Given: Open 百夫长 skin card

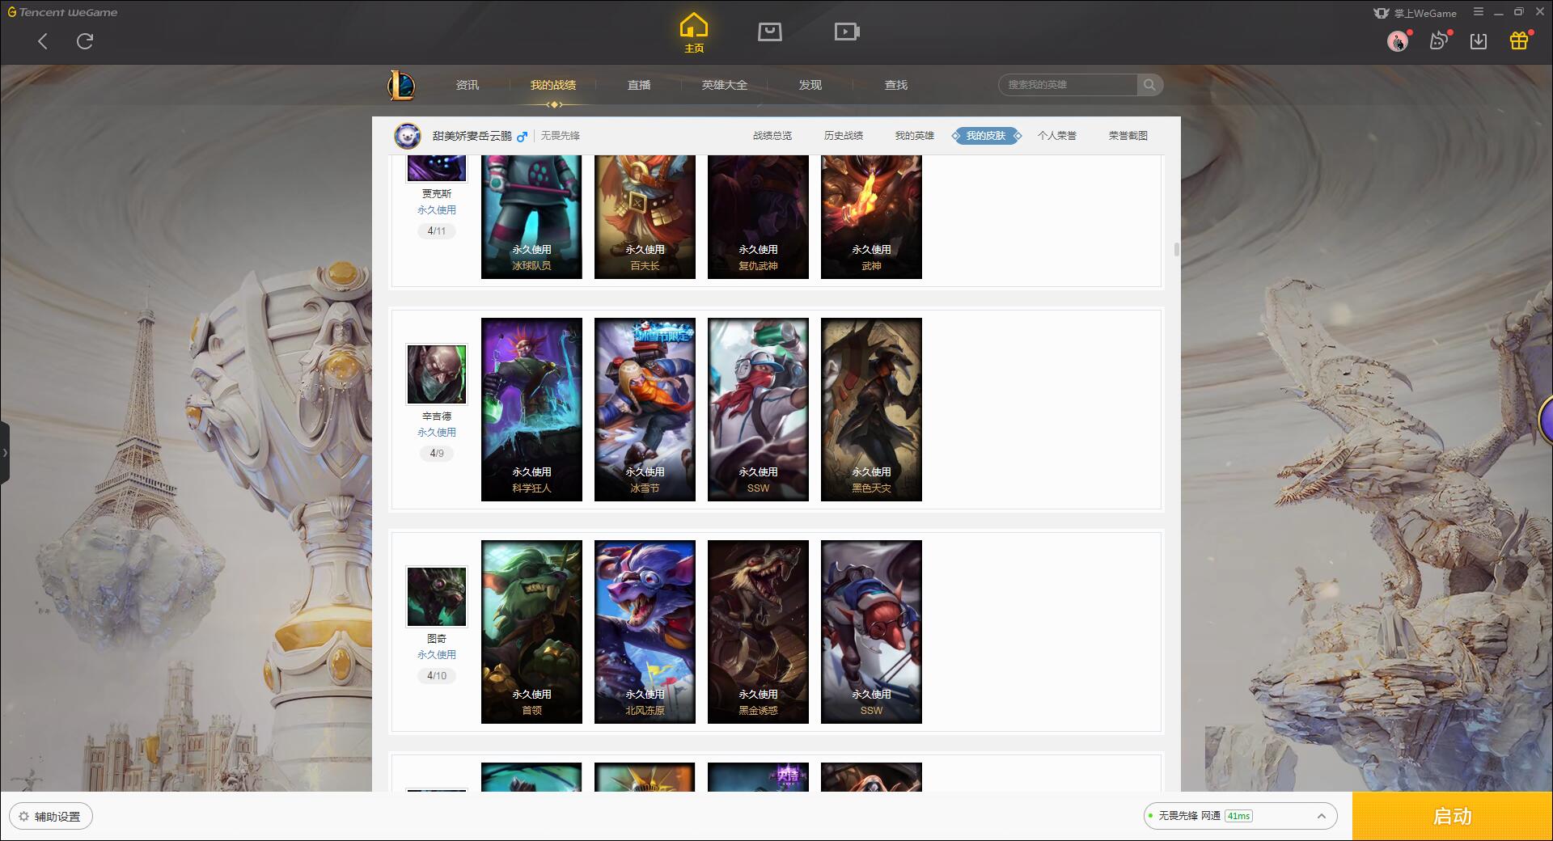Looking at the screenshot, I should point(645,217).
